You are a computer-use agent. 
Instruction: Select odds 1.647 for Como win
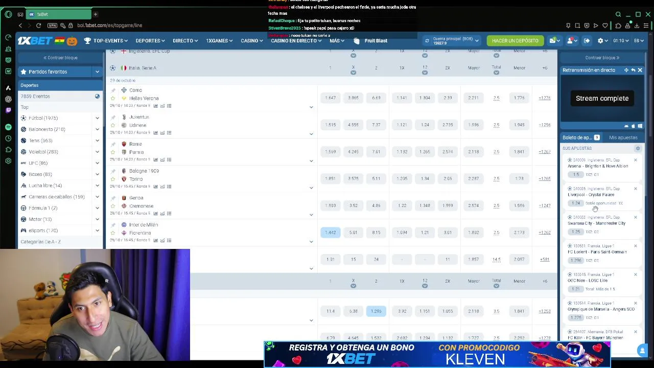pyautogui.click(x=331, y=98)
